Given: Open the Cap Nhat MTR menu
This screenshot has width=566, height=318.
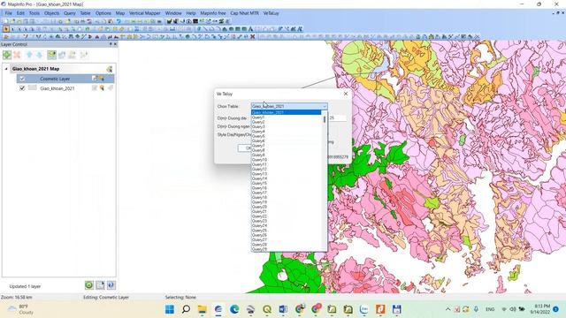Looking at the screenshot, I should click(244, 13).
